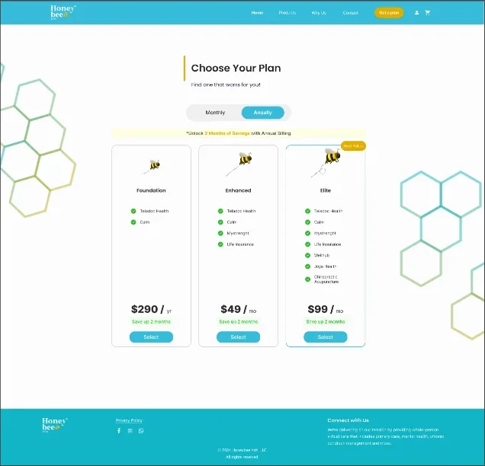Switch billing to Monthly
485x466 pixels.
coord(215,113)
